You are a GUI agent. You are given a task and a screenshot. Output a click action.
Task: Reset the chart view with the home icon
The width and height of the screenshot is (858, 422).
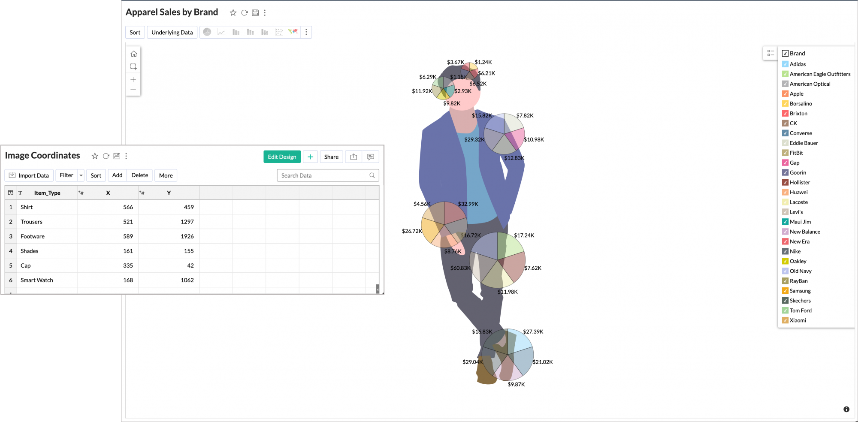[133, 54]
